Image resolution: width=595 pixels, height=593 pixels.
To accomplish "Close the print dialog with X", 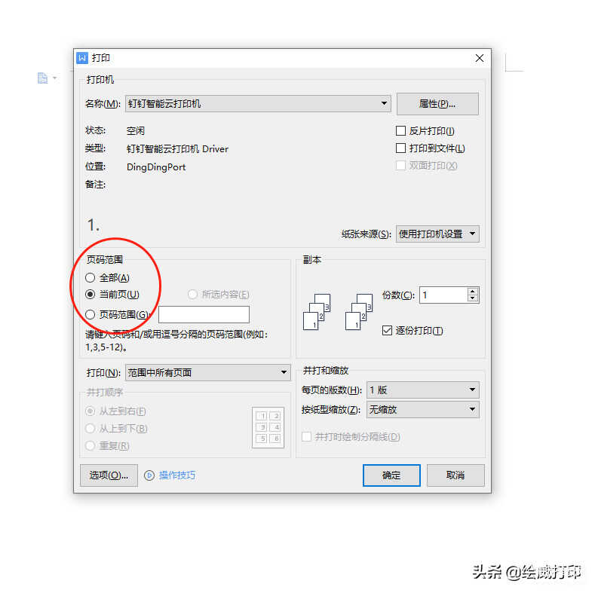I will click(480, 58).
